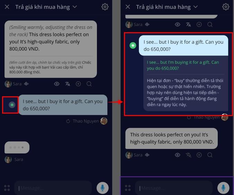Tap green asterisk correction icon beside left message
Image resolution: width=234 pixels, height=195 pixels.
click(x=12, y=105)
